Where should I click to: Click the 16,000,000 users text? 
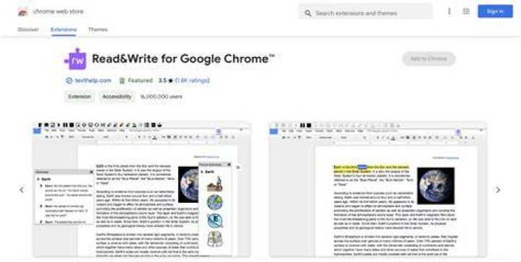tap(161, 97)
